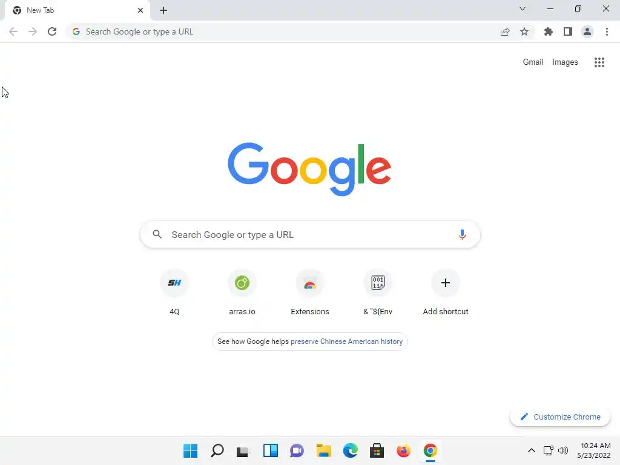Open File Explorer from taskbar
Image resolution: width=620 pixels, height=465 pixels.
(324, 450)
